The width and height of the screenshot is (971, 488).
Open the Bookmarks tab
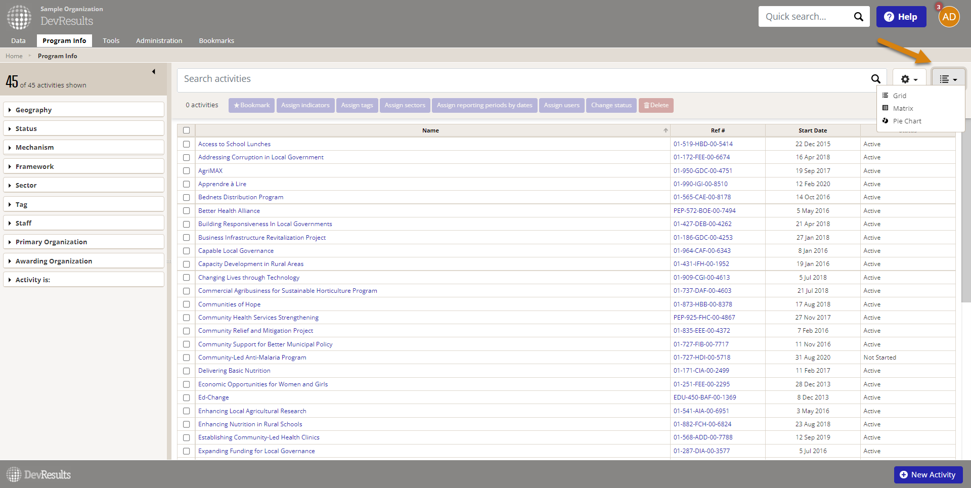click(x=216, y=40)
